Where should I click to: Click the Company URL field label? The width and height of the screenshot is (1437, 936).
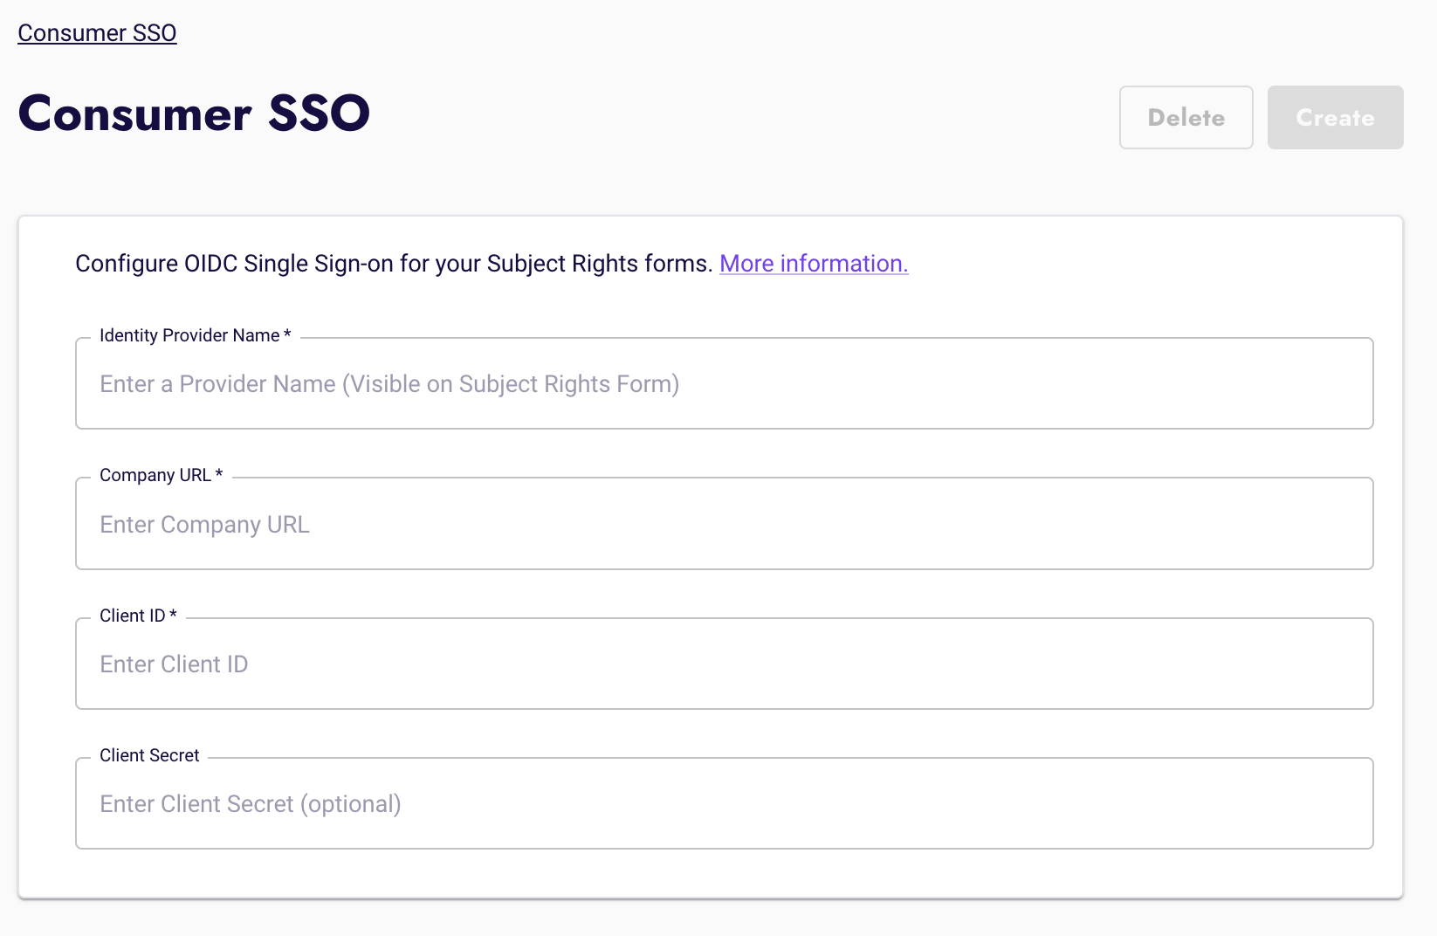tap(155, 475)
